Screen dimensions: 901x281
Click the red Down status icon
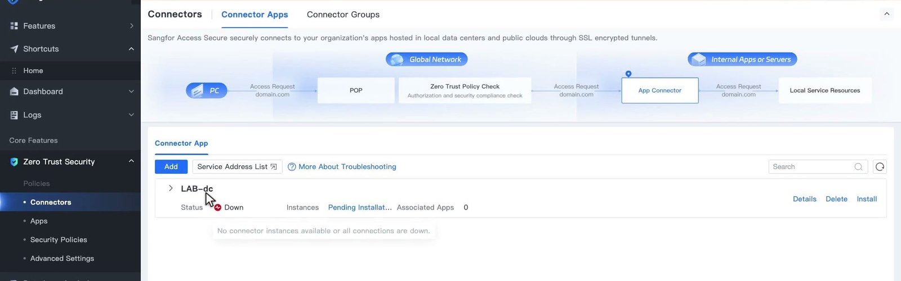point(217,207)
